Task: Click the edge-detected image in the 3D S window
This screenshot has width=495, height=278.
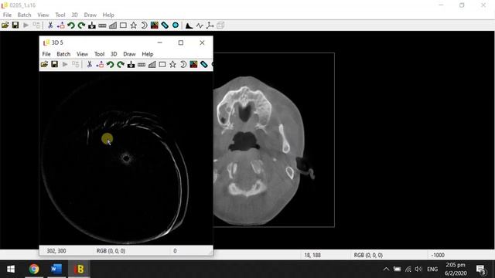Action: [126, 158]
